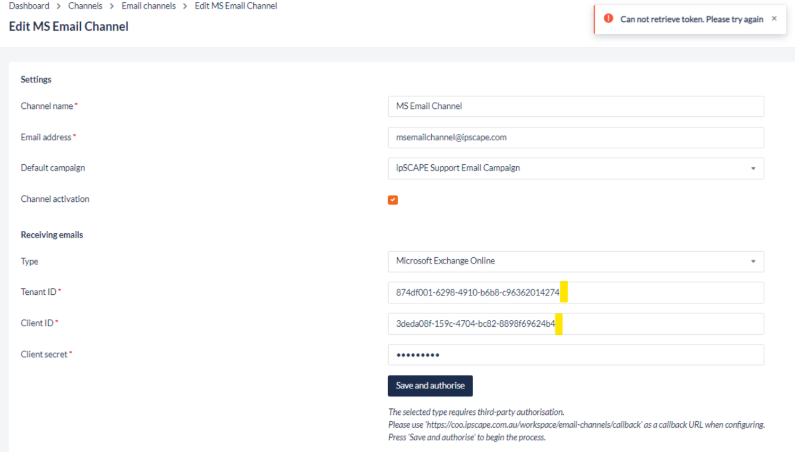Untick the Channel activation checkbox
This screenshot has height=452, width=795.
pos(393,200)
